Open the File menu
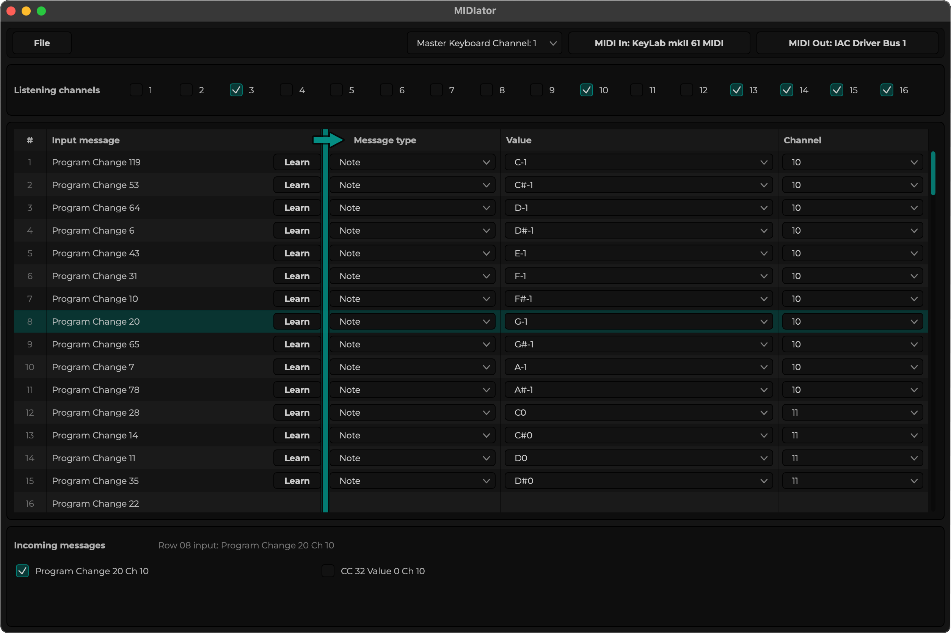Viewport: 951px width, 633px height. click(42, 43)
